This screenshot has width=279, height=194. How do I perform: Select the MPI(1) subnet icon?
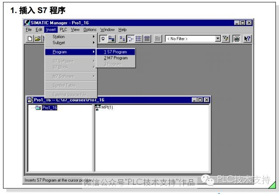(98, 107)
